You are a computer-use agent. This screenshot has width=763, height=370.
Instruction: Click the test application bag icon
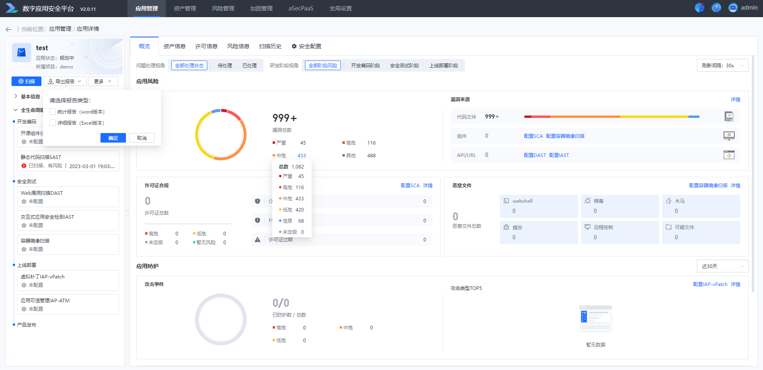(x=22, y=53)
